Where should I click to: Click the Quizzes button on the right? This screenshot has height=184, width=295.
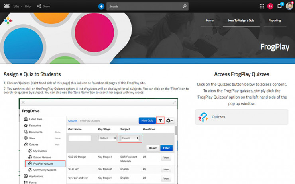click(x=242, y=117)
